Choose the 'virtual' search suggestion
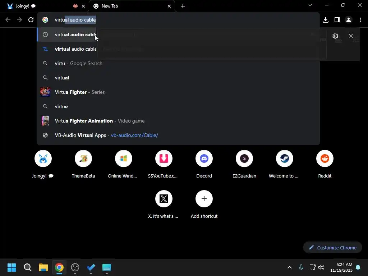 coord(178,78)
